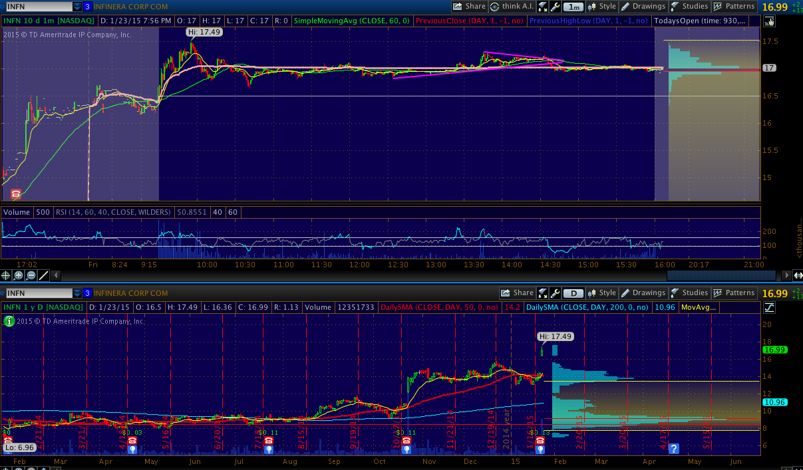Toggle the pointer hand mode on upper chart
803x470 pixels.
point(769,21)
